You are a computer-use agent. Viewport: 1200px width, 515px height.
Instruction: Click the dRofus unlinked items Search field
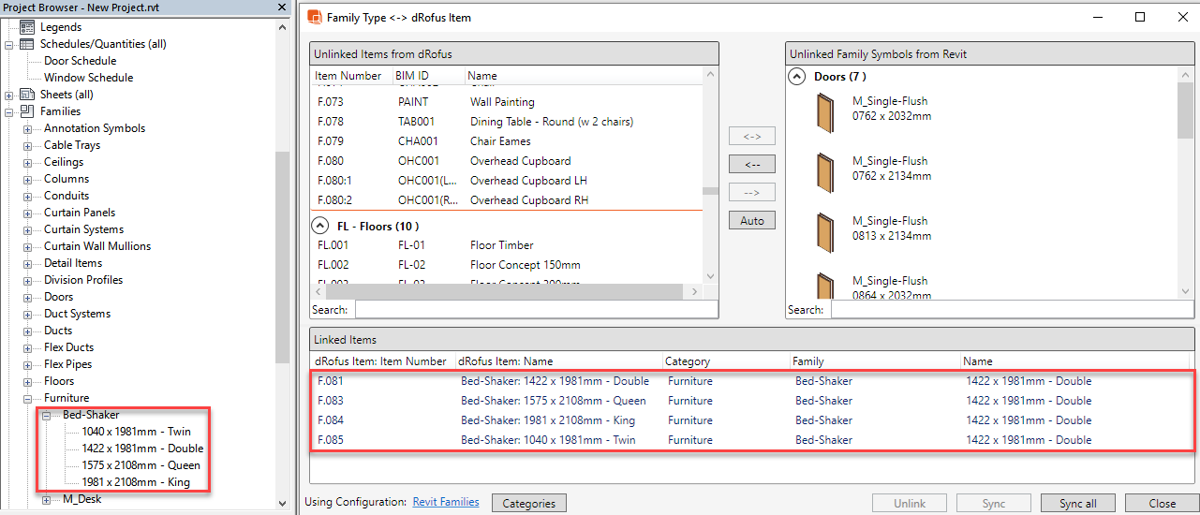tap(527, 310)
